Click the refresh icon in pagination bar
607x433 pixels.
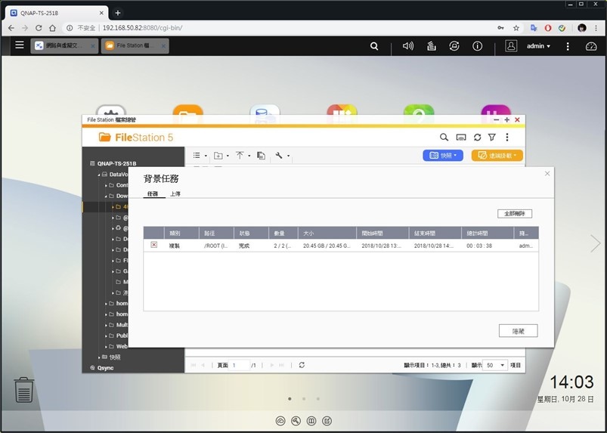click(302, 365)
